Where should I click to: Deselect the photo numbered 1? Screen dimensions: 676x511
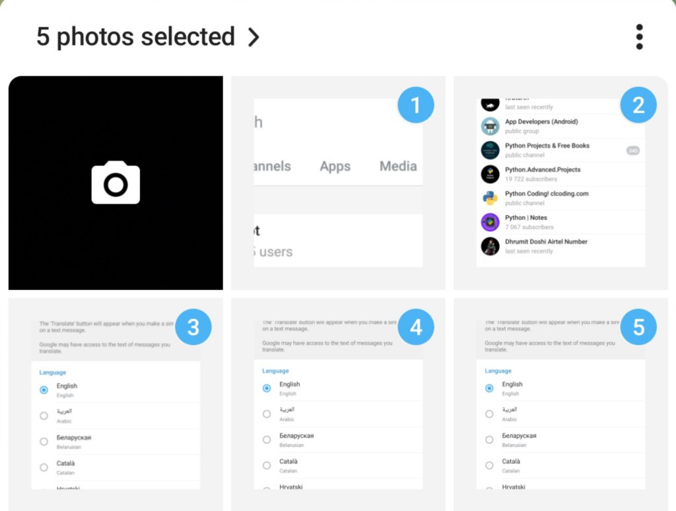[416, 105]
